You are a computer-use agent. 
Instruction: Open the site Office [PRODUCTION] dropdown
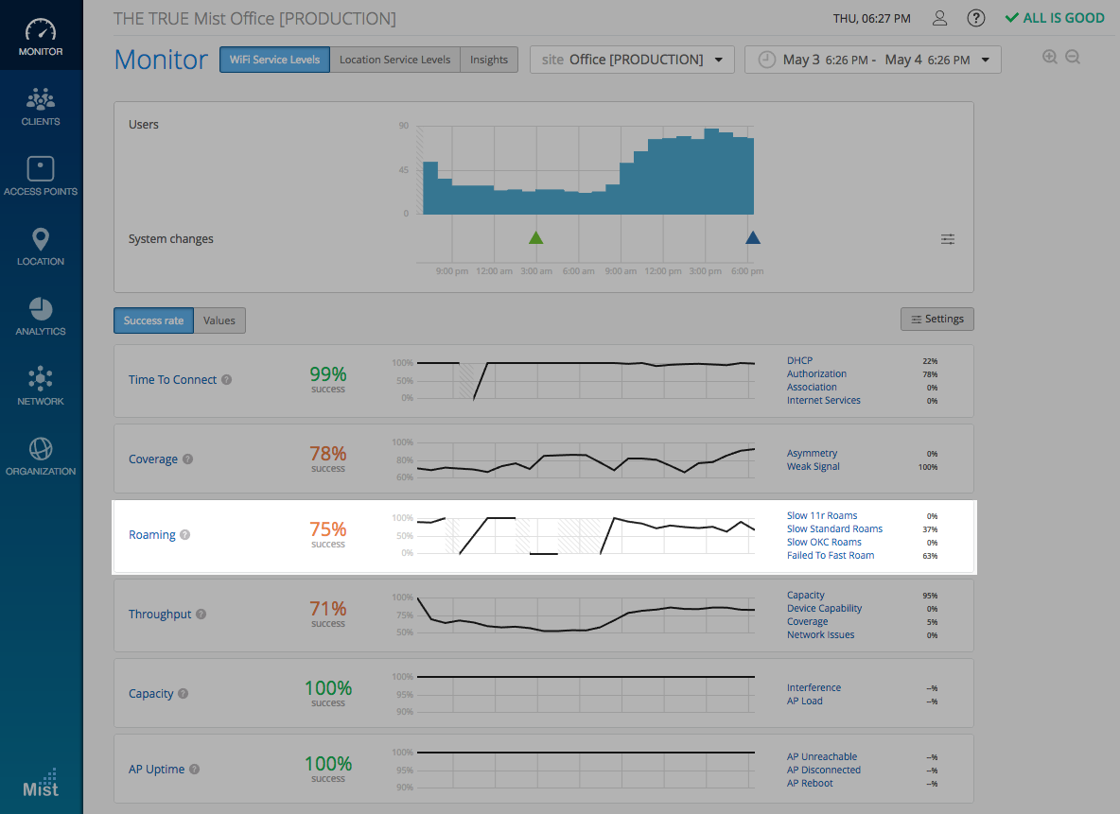point(632,60)
